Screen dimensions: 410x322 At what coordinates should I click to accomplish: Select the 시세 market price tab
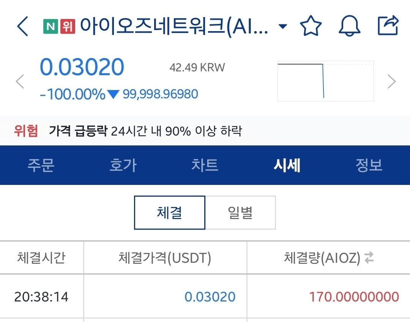coord(287,165)
